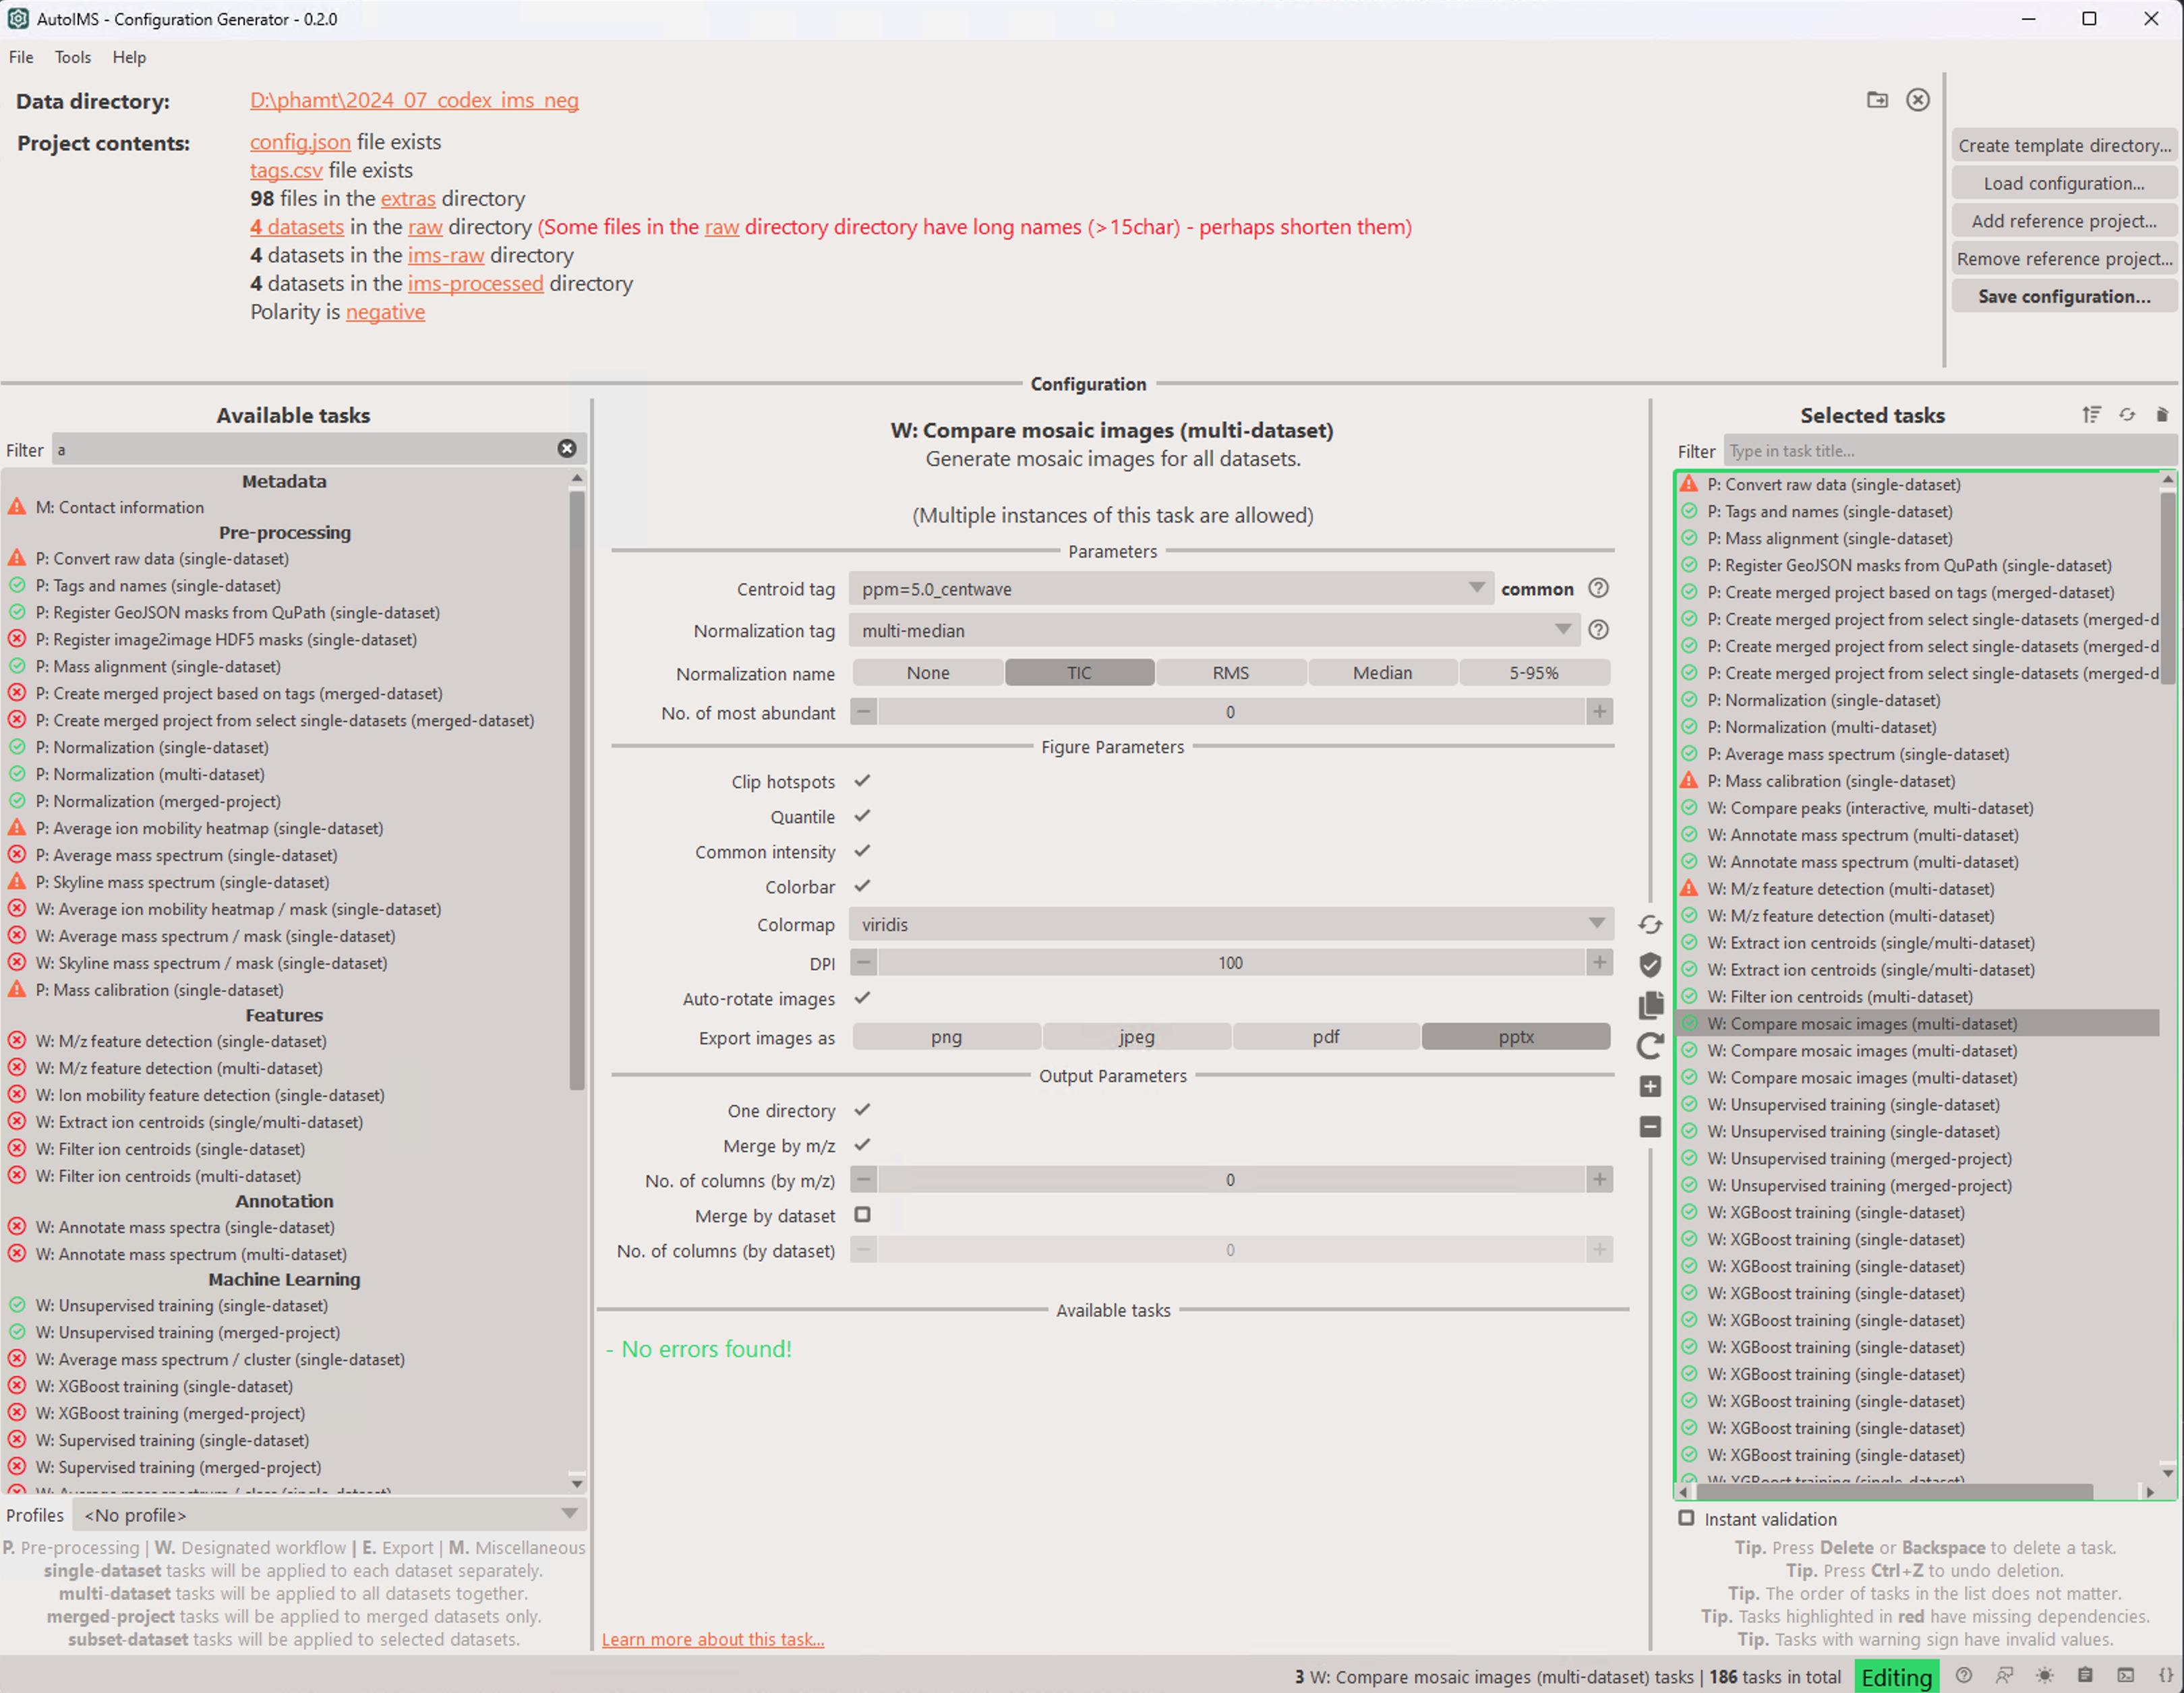Uncheck the Clip hotspots option
Viewport: 2184px width, 1693px height.
(x=862, y=780)
